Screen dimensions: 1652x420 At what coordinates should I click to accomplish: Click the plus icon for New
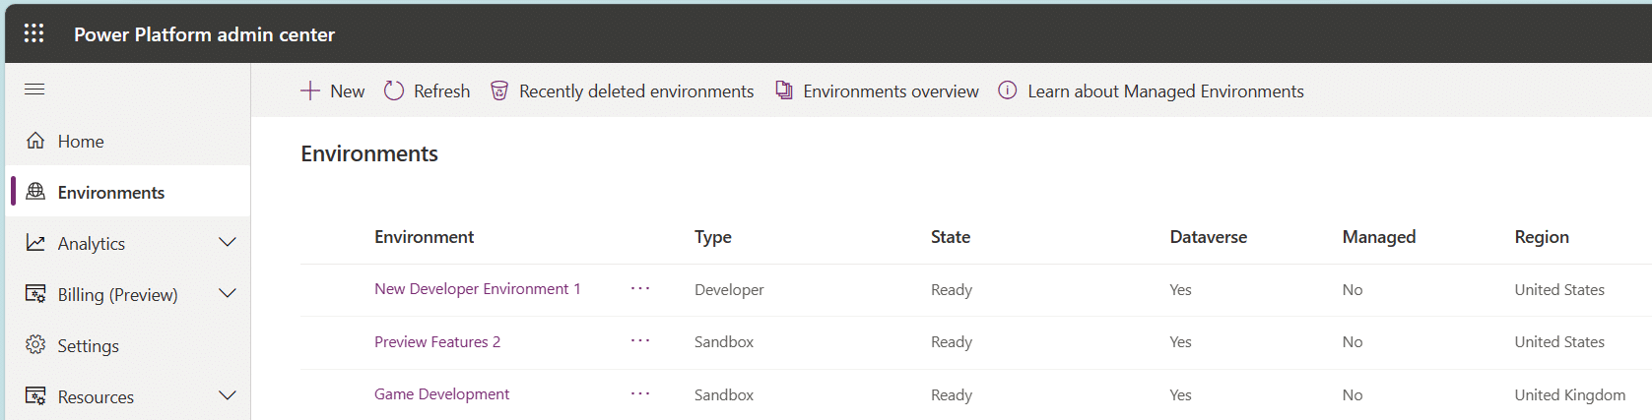[x=310, y=90]
